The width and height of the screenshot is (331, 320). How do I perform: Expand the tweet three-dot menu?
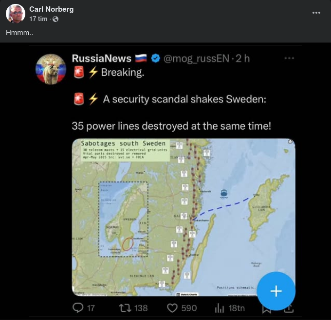[x=289, y=58]
